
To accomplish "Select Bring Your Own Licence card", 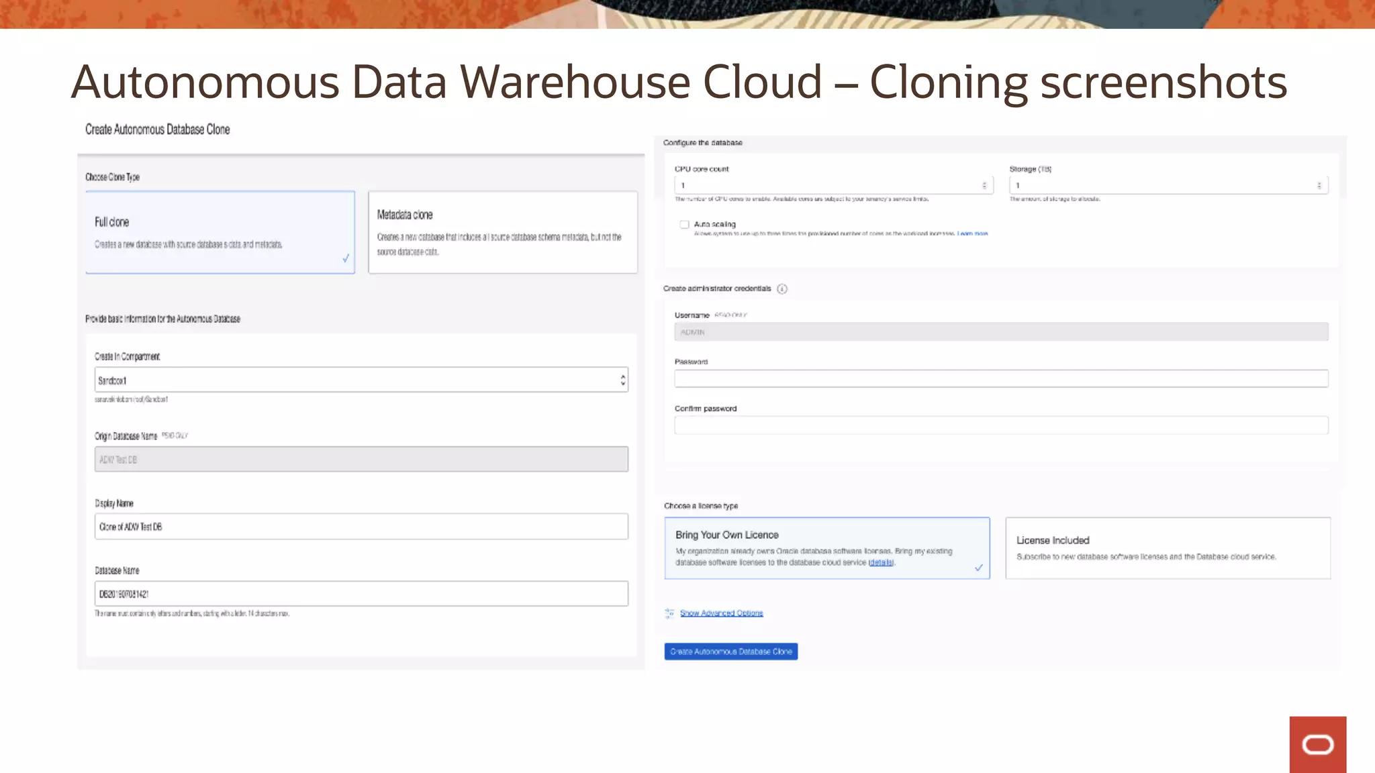I will click(x=827, y=548).
